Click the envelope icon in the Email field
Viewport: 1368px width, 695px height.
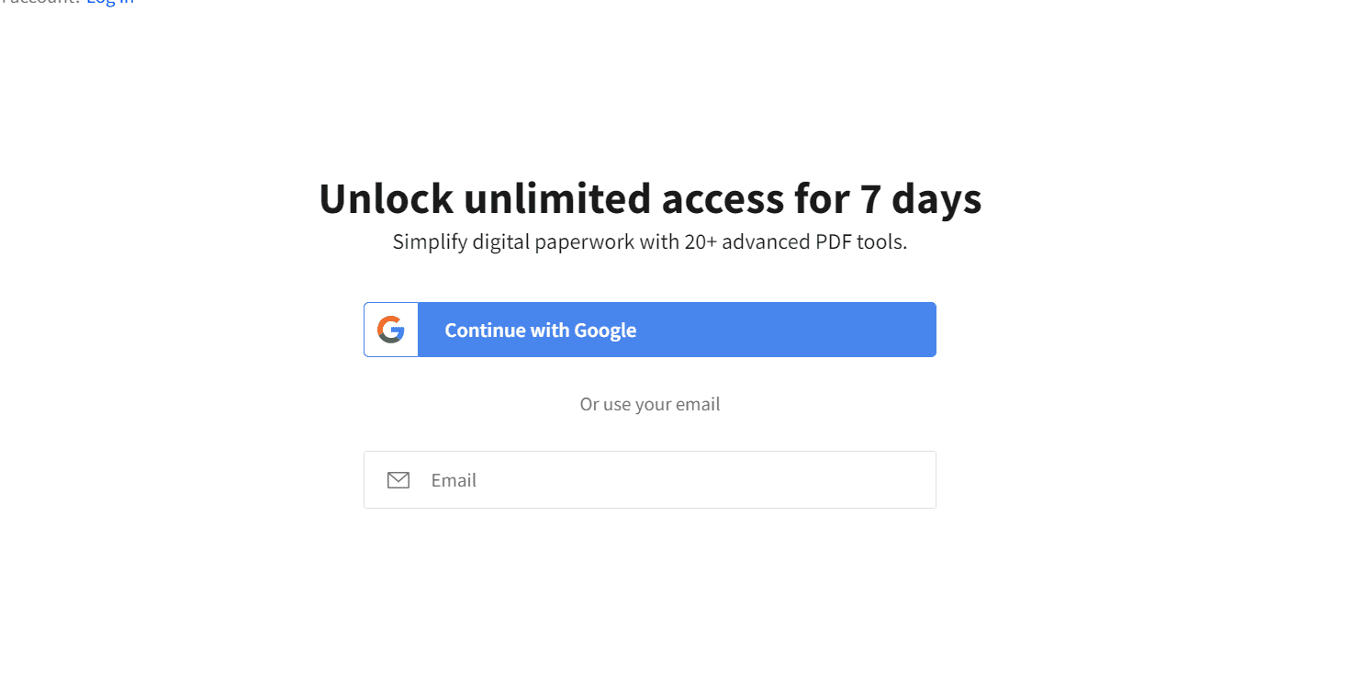pyautogui.click(x=398, y=480)
